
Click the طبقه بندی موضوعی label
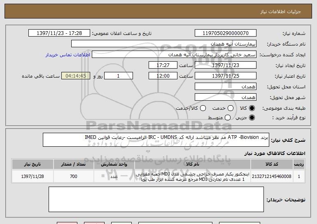pos(284,109)
